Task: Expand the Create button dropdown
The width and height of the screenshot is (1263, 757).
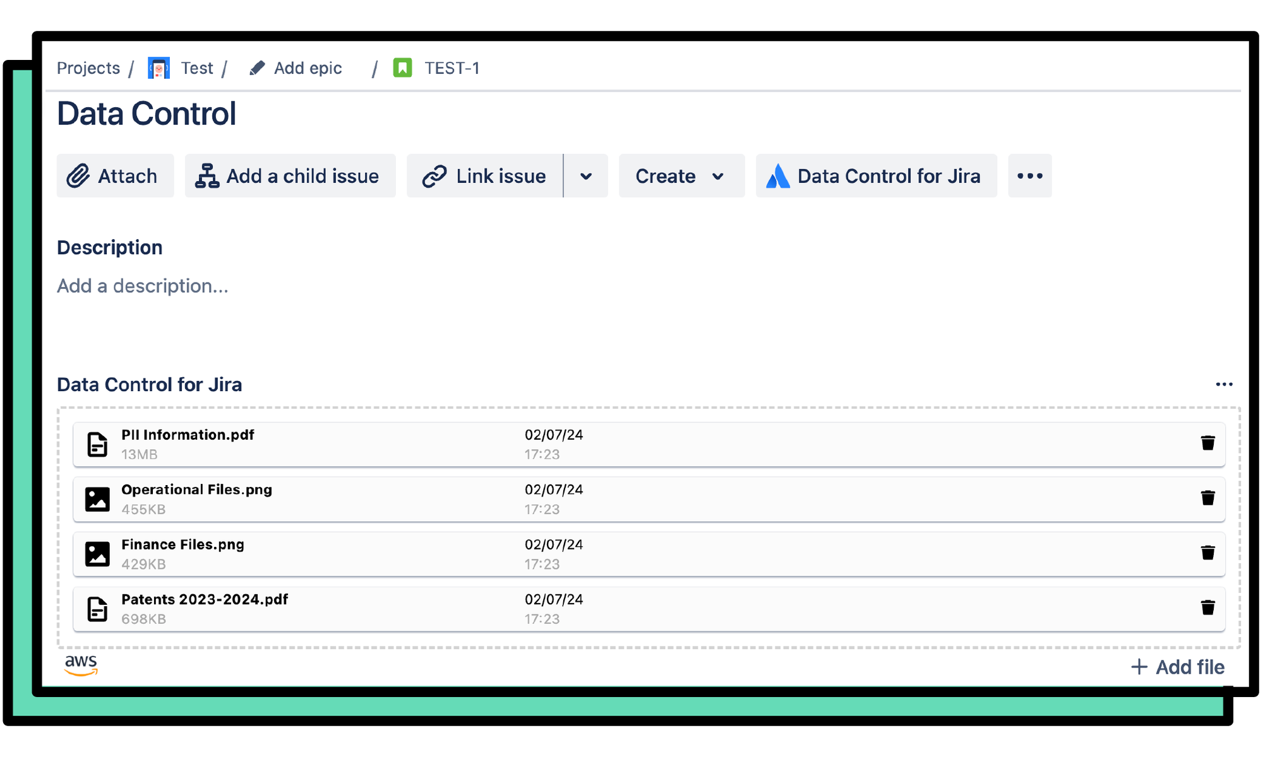Action: click(720, 176)
